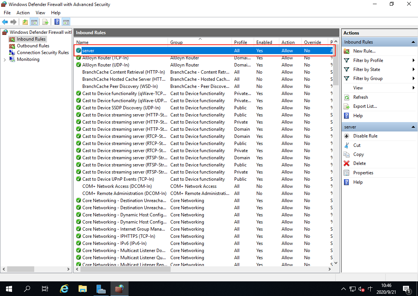The width and height of the screenshot is (418, 296).
Task: Click the Filter by Profile funnel icon
Action: tap(347, 60)
